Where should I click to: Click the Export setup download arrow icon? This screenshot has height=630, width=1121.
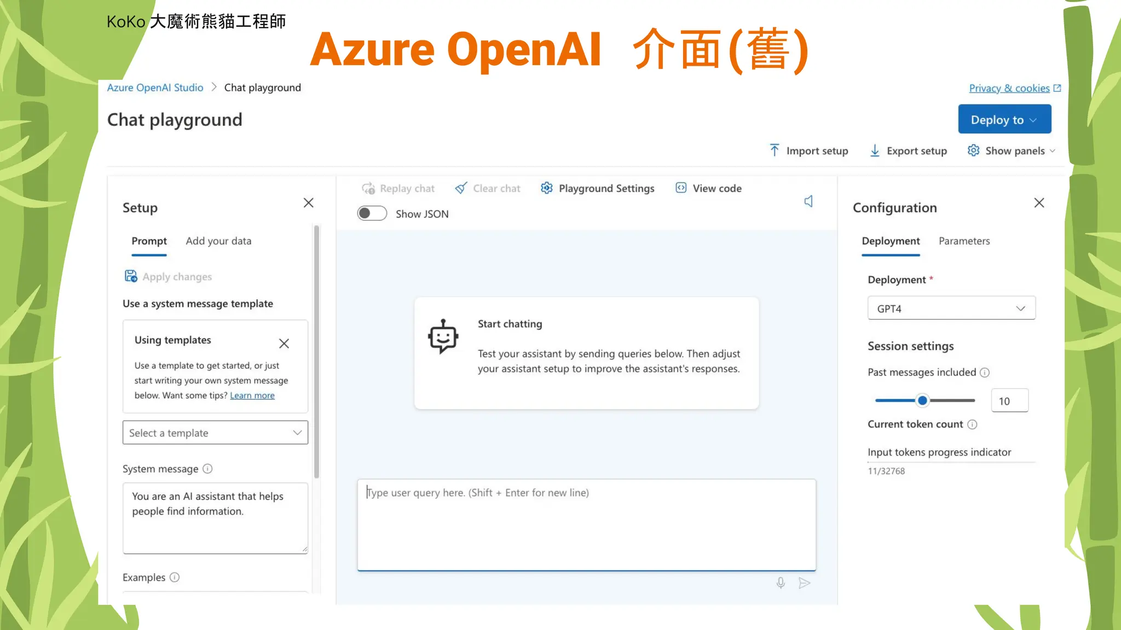tap(875, 150)
